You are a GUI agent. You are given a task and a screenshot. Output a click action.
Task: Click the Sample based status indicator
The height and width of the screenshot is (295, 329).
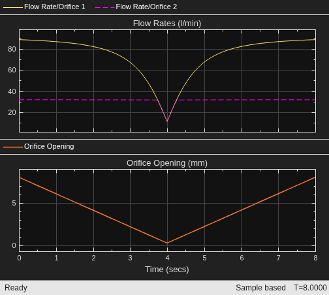260,288
